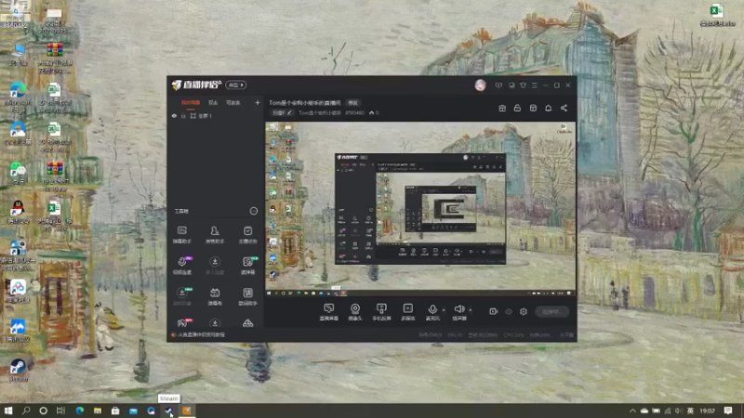Expand the small arrow beside the speaker
This screenshot has height=418, width=744.
pyautogui.click(x=471, y=310)
